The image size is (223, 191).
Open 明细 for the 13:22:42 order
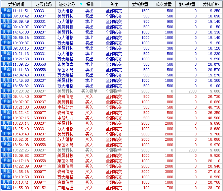tap(6, 113)
